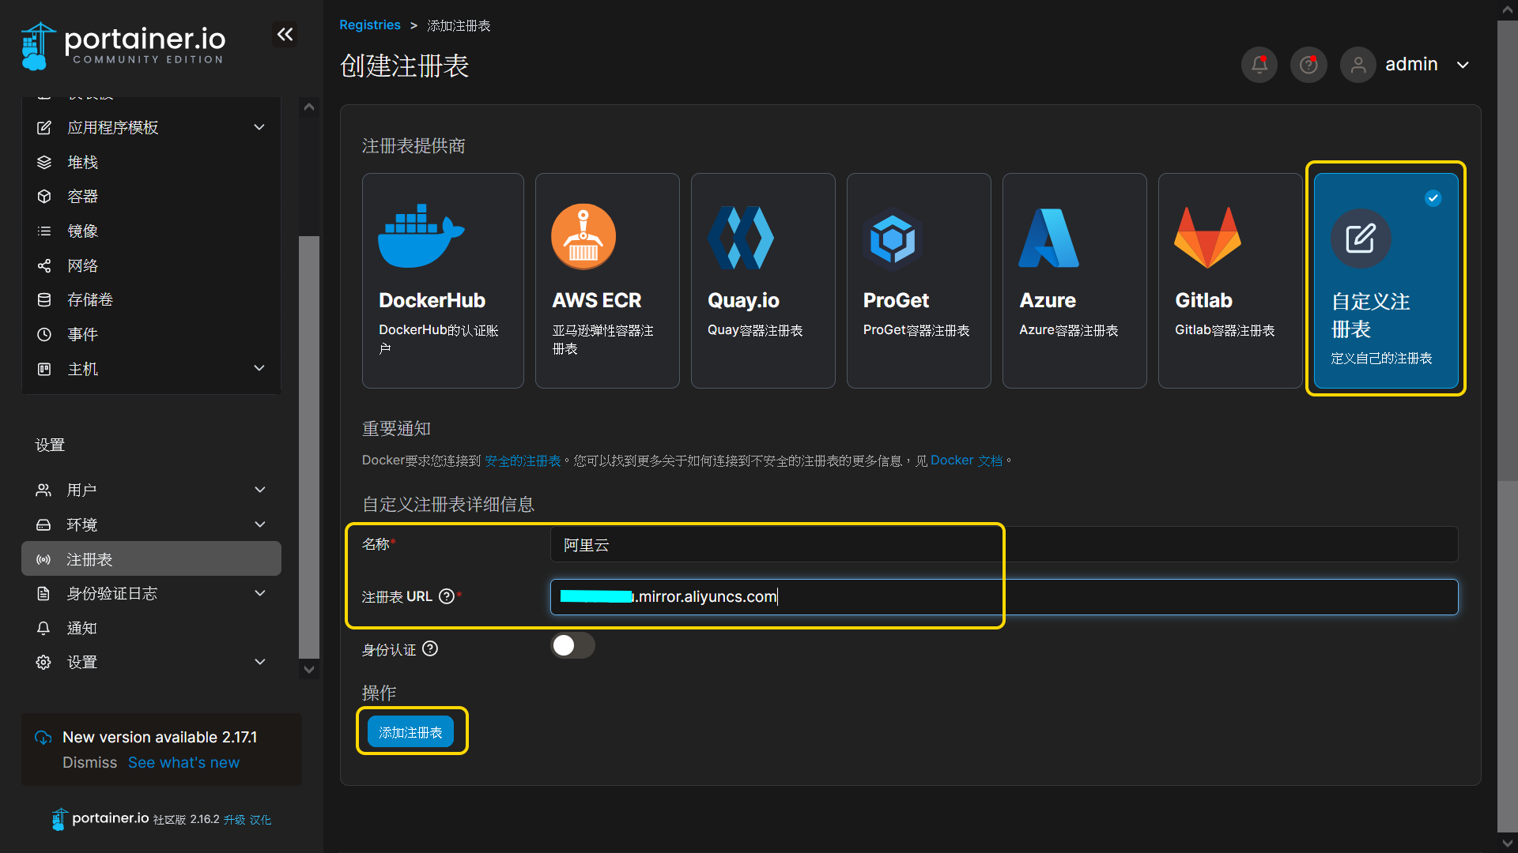
Task: Expand the 身份验证日志 menu chevron
Action: (260, 593)
